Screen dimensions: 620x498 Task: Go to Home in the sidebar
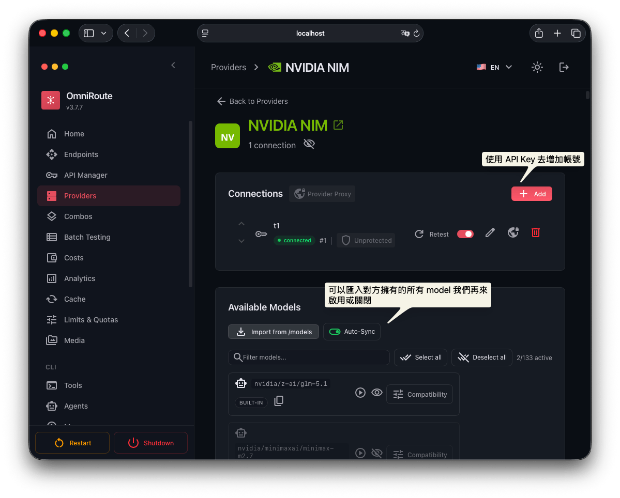[109, 134]
